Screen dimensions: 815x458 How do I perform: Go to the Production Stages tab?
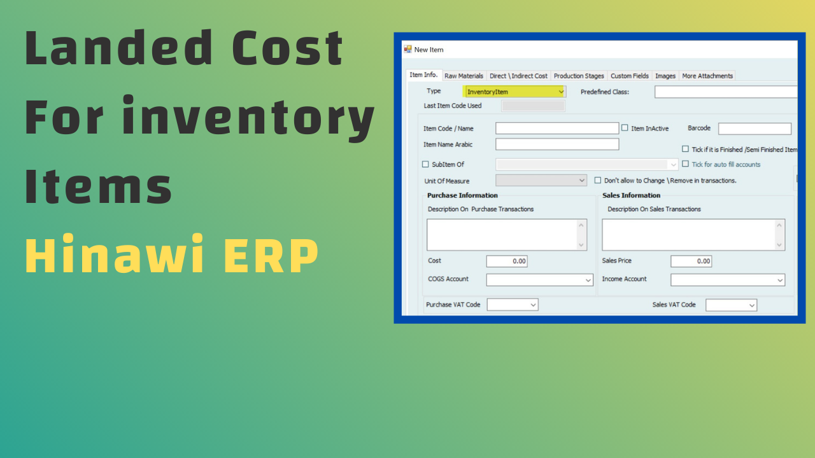(579, 76)
